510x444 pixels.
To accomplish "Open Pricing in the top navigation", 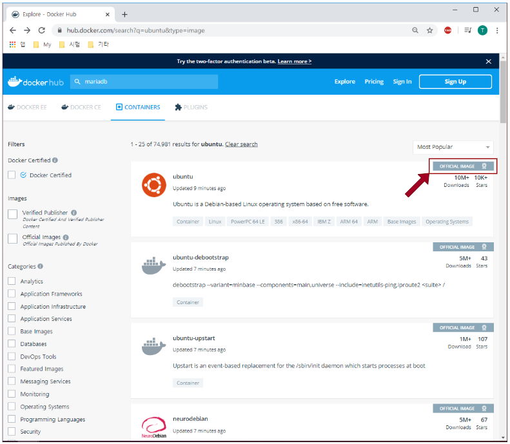I will [x=374, y=82].
